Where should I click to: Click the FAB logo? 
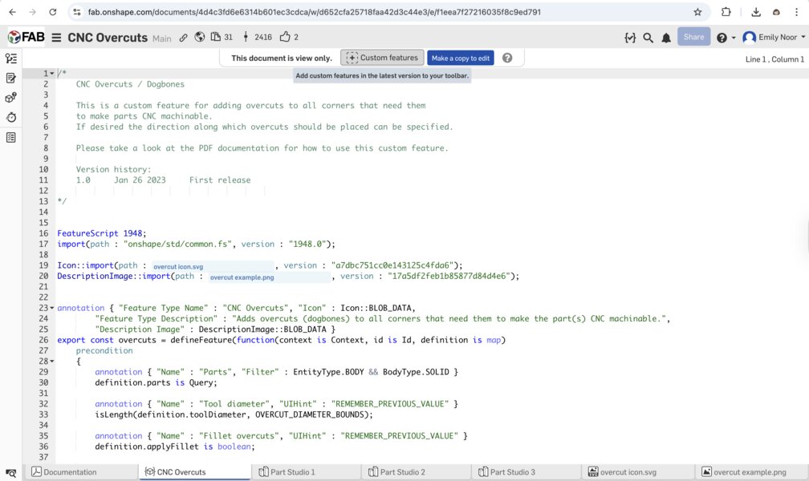click(x=26, y=37)
